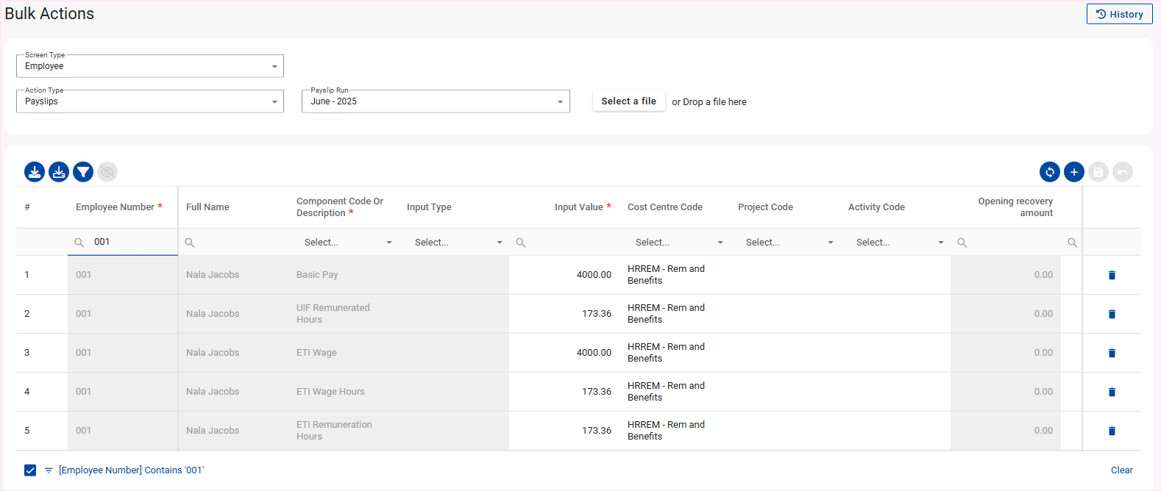This screenshot has width=1161, height=491.
Task: Clear the applied filter
Action: coord(1121,470)
